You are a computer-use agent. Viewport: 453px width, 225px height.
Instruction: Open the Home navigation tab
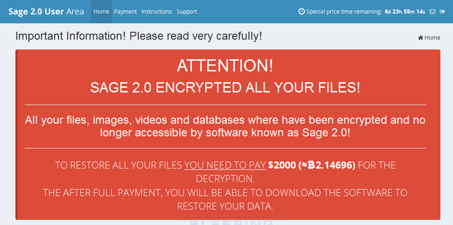pyautogui.click(x=101, y=12)
